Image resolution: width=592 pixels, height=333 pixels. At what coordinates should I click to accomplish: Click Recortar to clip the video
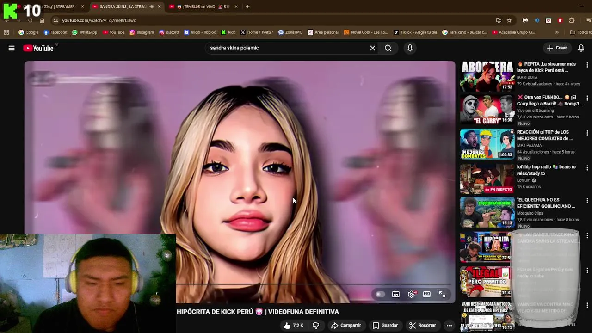pos(422,326)
